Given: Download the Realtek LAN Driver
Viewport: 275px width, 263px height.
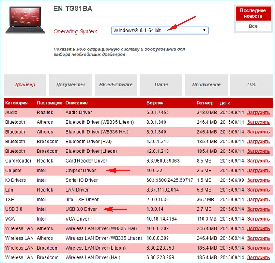Looking at the screenshot, I should 258,190.
